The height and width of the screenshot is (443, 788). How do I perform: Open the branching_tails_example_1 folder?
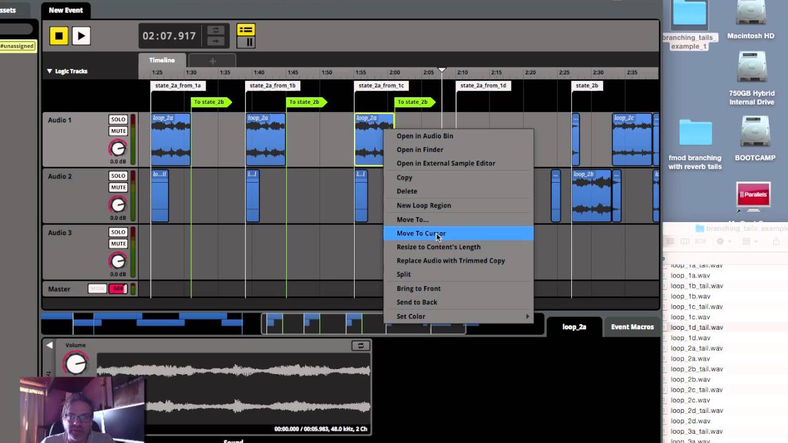(x=688, y=25)
